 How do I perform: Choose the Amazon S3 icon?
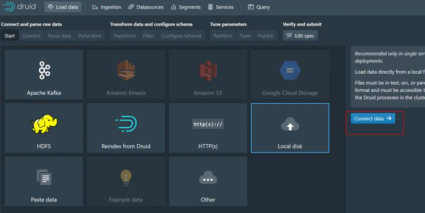(x=208, y=71)
